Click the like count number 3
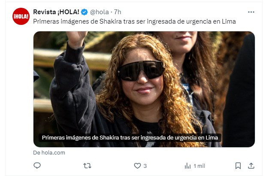The image size is (266, 176). pyautogui.click(x=145, y=166)
